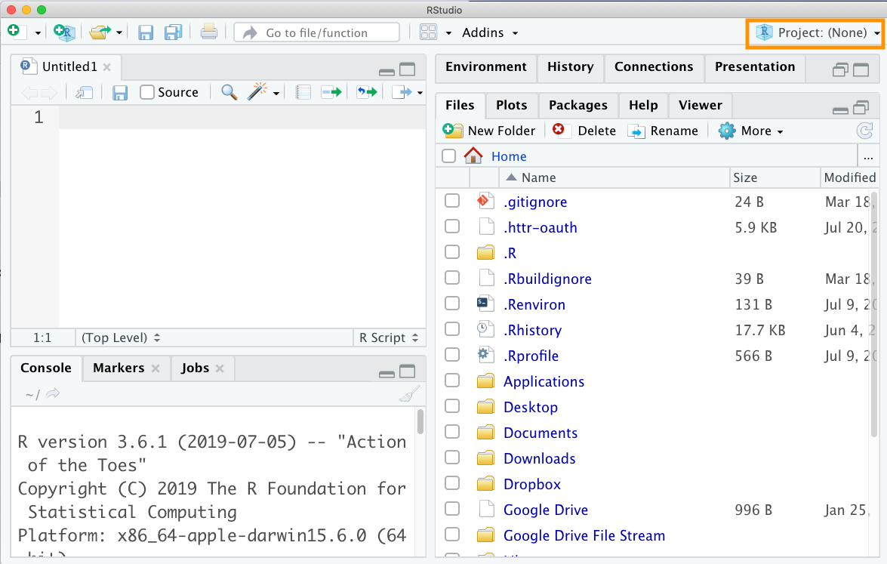Run the current line icon

tap(331, 91)
